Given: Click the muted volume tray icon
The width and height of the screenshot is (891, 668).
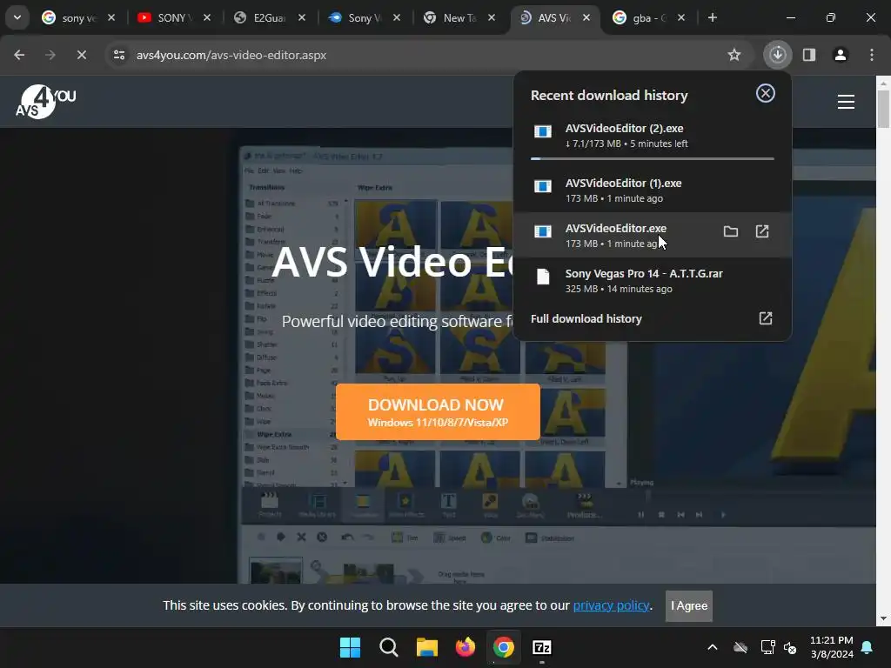Looking at the screenshot, I should click(x=790, y=647).
